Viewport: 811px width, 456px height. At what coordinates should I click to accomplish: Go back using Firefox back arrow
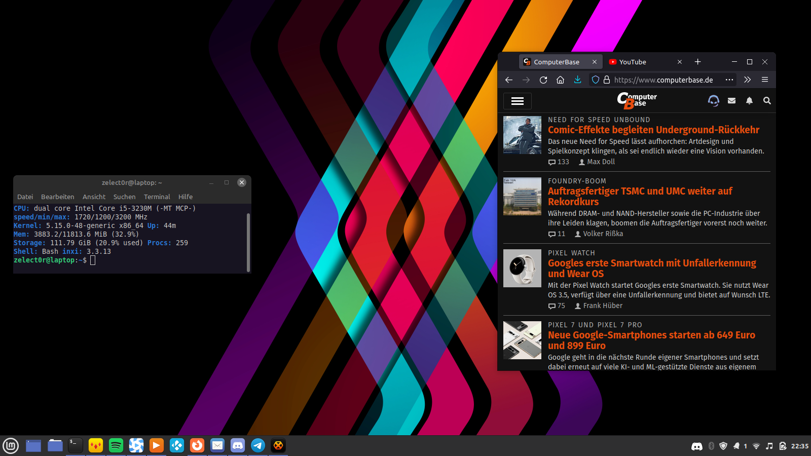(509, 80)
